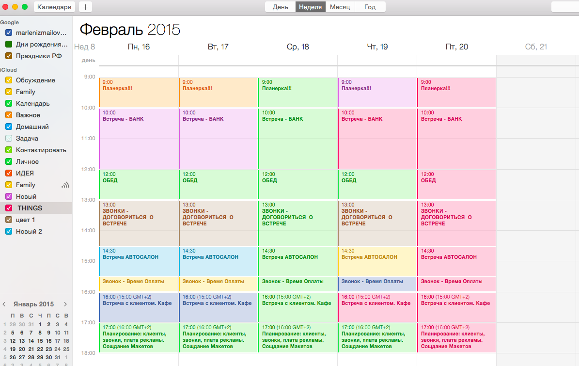Click the Январь 2015 mini calendar title
Viewport: 579px width, 366px height.
(33, 304)
